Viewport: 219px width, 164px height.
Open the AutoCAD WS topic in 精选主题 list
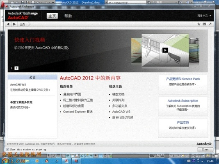(x=121, y=112)
